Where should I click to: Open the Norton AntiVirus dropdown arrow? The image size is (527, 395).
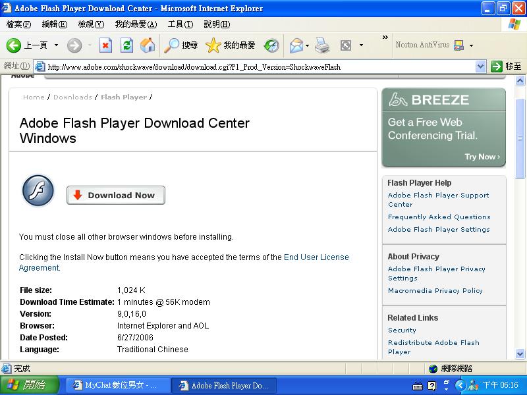click(471, 45)
